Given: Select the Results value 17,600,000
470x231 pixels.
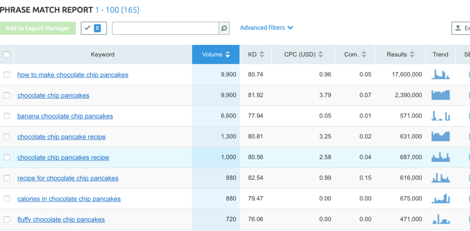Looking at the screenshot, I should [x=407, y=75].
